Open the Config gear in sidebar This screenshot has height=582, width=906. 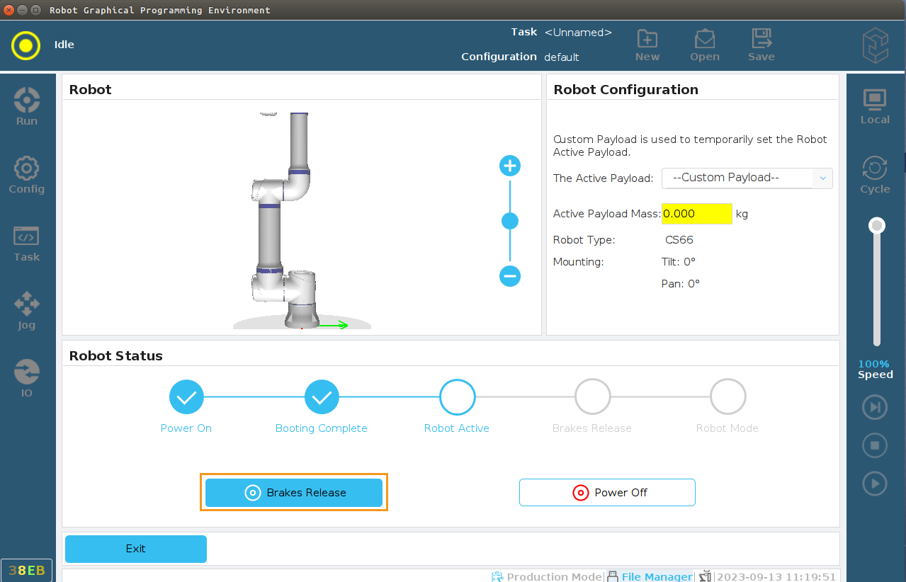(27, 175)
